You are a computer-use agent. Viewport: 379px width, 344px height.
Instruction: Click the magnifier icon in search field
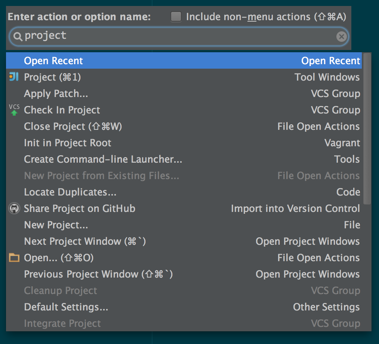point(18,37)
